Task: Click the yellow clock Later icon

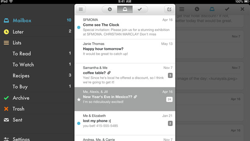Action: [x=6, y=32]
